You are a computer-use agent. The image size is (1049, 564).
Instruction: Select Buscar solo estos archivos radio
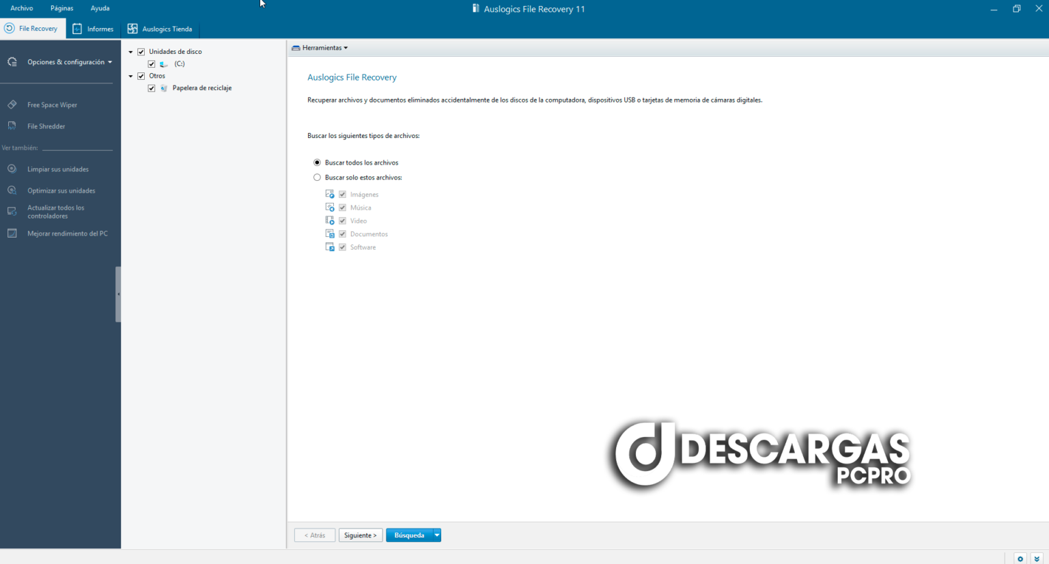(x=317, y=178)
